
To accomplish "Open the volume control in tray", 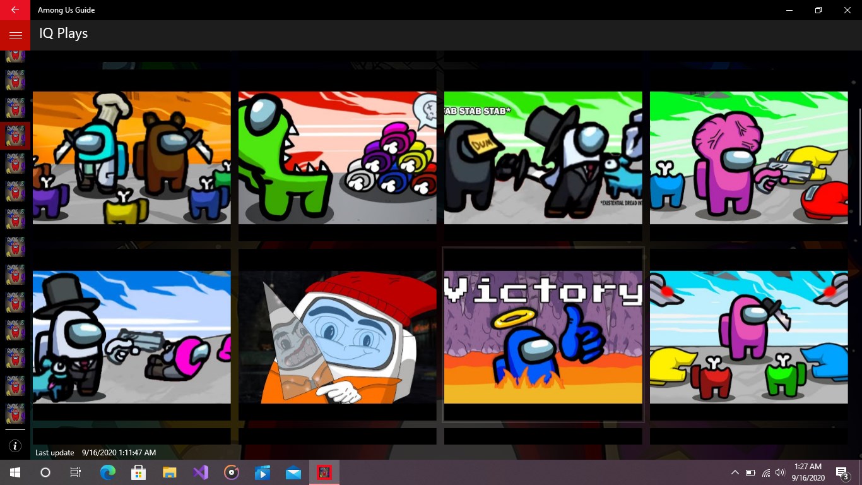I will pos(781,472).
